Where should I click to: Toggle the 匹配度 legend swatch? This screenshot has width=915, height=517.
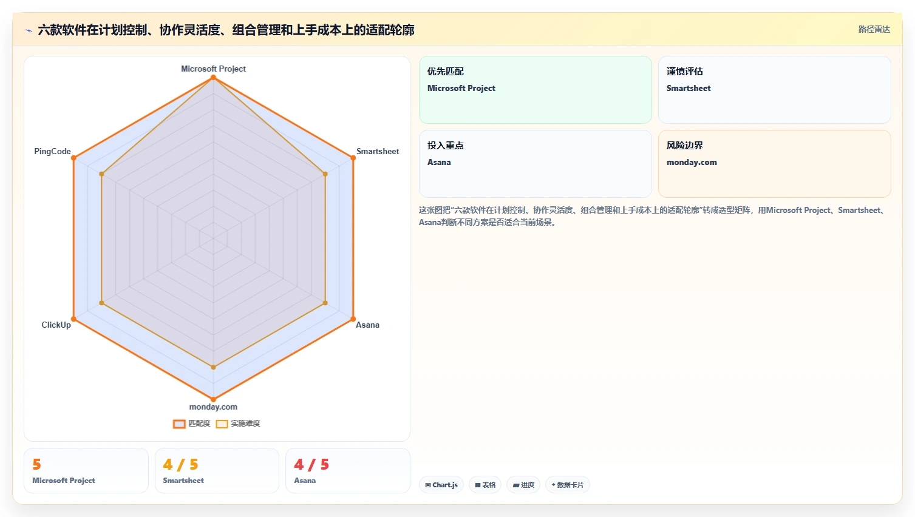point(179,424)
